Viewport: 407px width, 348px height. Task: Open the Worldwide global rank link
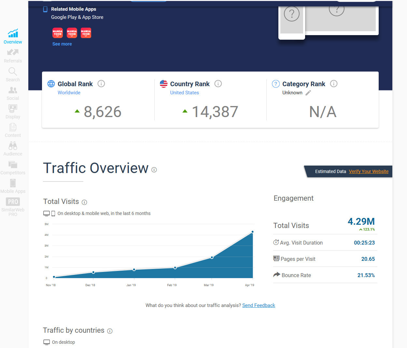point(69,93)
